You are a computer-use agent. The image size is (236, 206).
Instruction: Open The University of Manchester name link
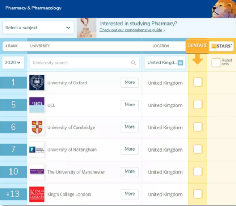click(x=76, y=172)
